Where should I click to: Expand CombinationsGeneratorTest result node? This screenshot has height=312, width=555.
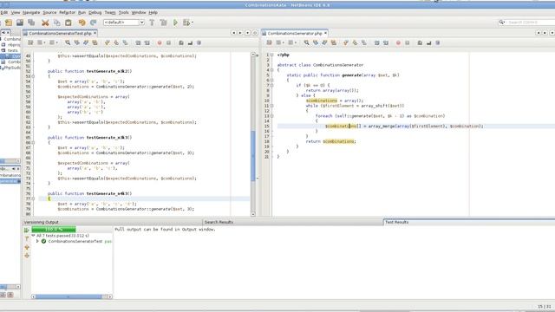[x=37, y=241]
